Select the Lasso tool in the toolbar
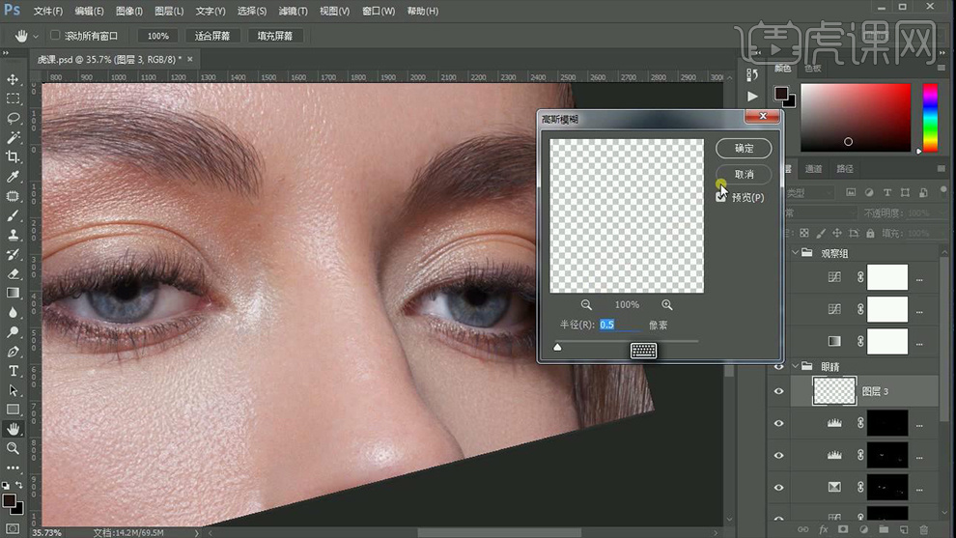The height and width of the screenshot is (538, 956). [x=14, y=118]
